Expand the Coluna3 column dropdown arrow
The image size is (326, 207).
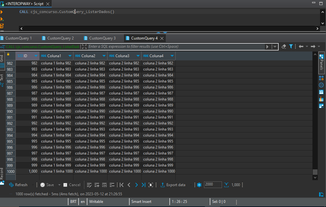coord(138,56)
